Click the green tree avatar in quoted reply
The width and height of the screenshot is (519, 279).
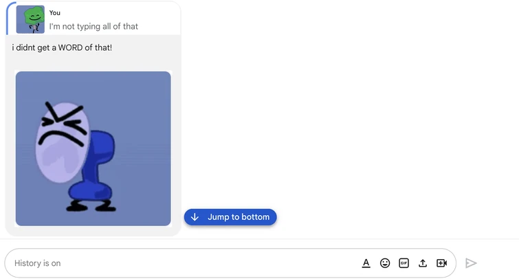pyautogui.click(x=30, y=19)
